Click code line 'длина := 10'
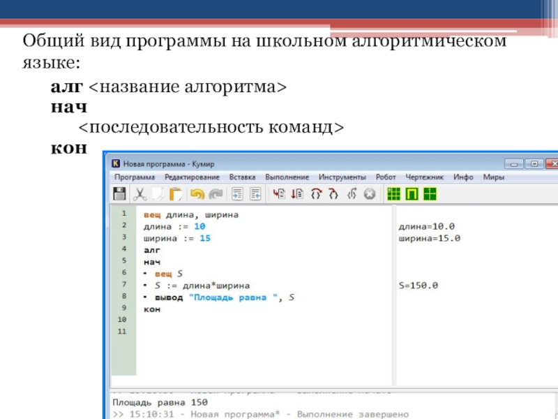This screenshot has width=558, height=419. click(x=174, y=226)
